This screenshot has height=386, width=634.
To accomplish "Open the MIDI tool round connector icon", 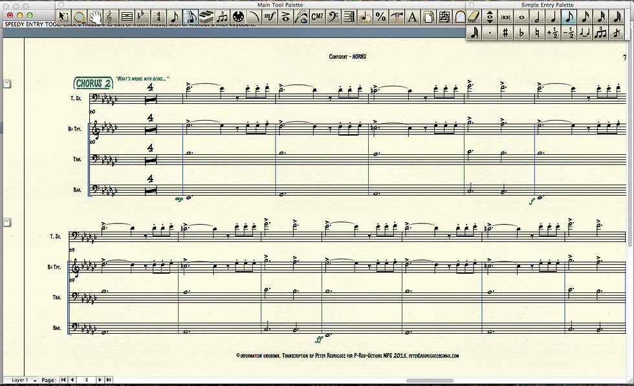I will [238, 17].
